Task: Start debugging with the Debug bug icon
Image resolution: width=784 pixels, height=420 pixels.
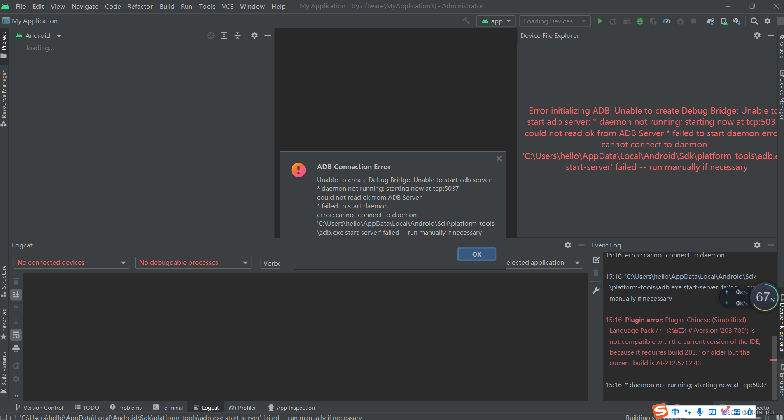Action: (x=639, y=21)
